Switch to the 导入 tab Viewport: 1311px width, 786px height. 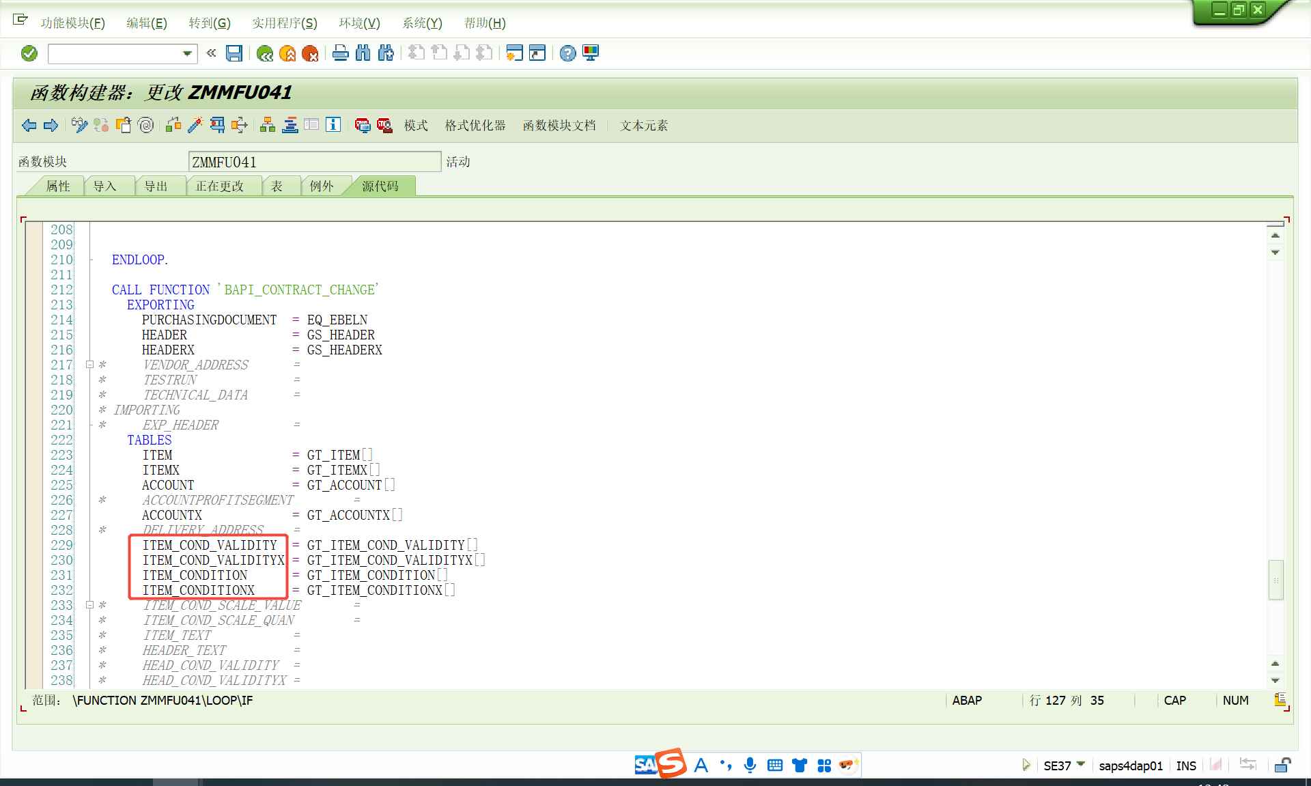point(104,186)
